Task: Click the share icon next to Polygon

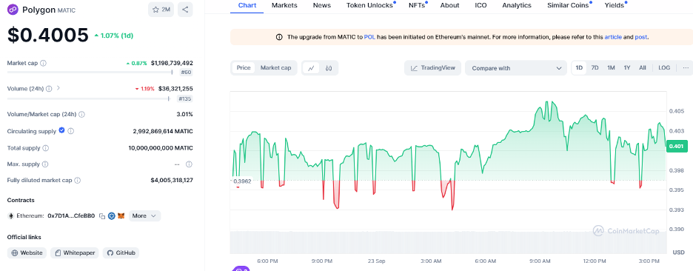Action: coord(185,10)
